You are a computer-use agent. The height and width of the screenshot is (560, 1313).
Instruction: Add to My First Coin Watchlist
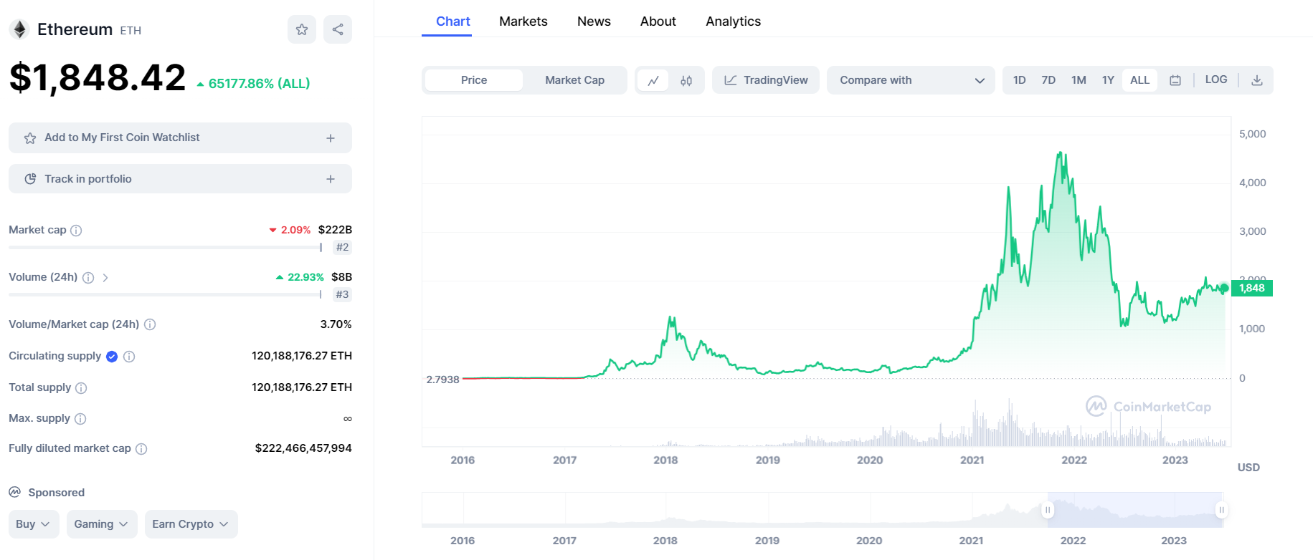[x=180, y=137]
